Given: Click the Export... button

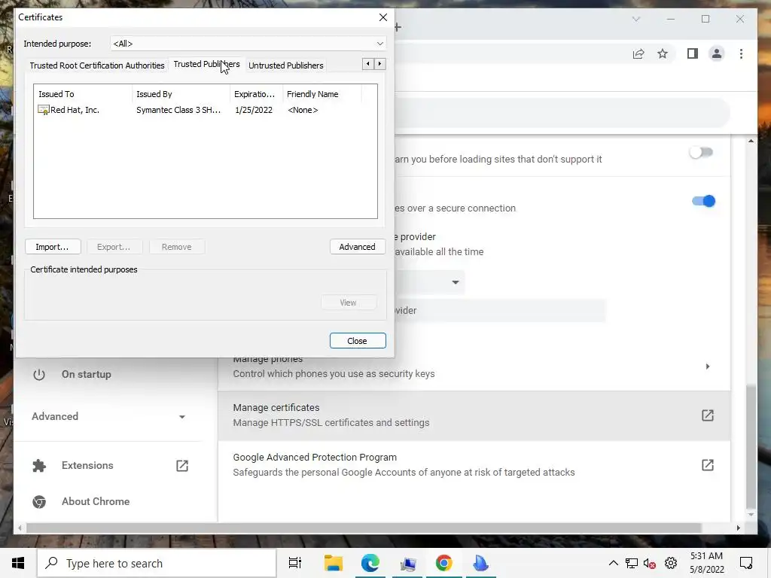Looking at the screenshot, I should [114, 247].
